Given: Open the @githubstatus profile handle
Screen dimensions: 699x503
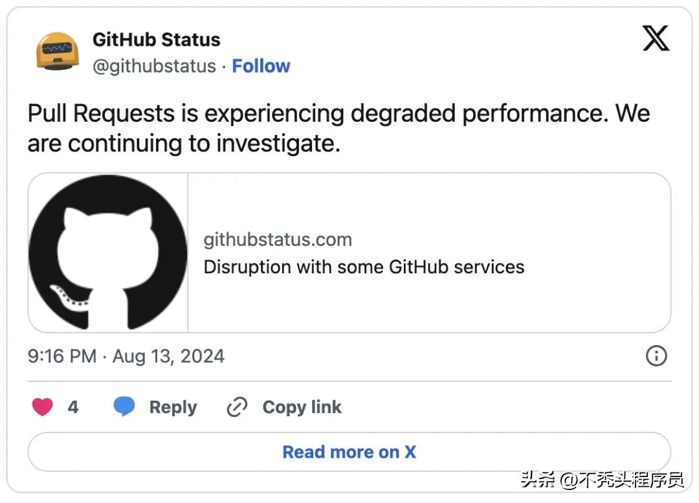Looking at the screenshot, I should (155, 65).
